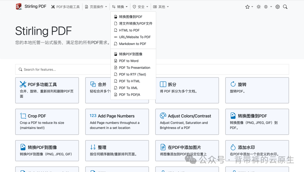Click description text 旋转PDF。
The image size is (304, 172).
pyautogui.click(x=237, y=91)
